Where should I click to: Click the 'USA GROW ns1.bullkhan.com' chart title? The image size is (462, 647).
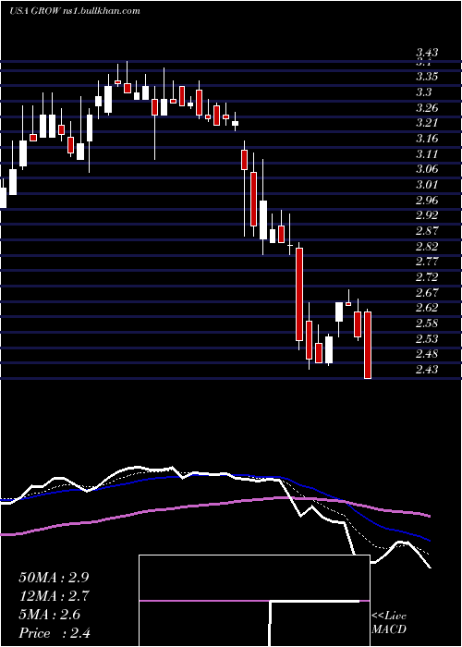pyautogui.click(x=75, y=11)
